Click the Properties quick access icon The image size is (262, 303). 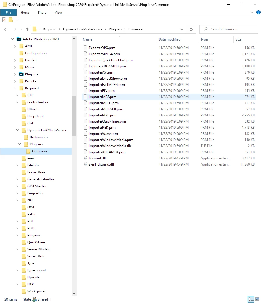[x=4, y=20]
